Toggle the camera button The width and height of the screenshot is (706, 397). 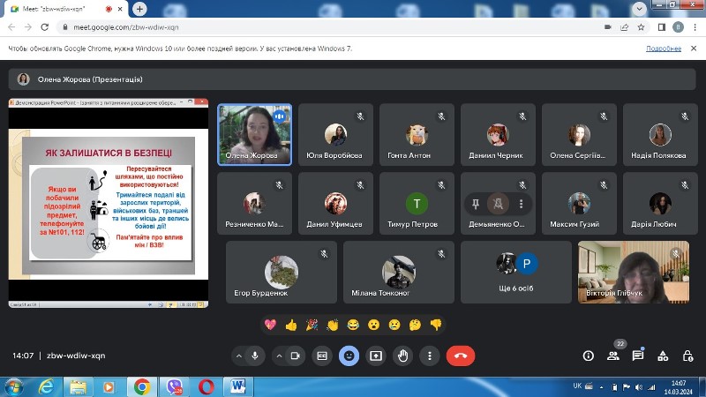(x=296, y=356)
